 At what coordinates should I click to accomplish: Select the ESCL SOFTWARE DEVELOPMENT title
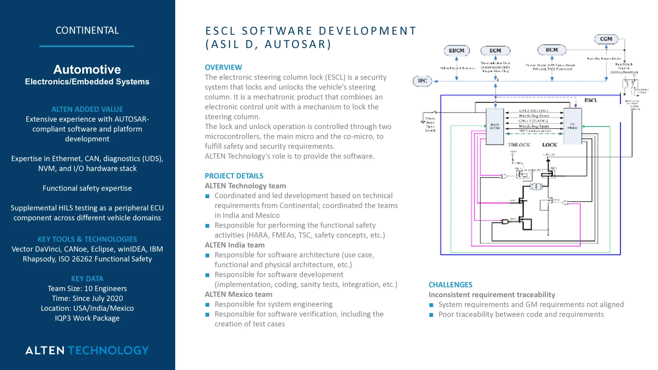coord(310,37)
